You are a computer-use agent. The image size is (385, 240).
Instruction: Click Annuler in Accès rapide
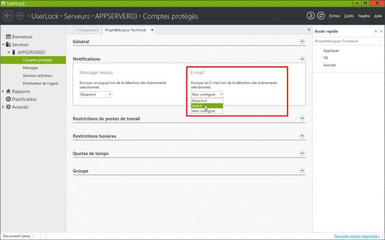click(329, 65)
